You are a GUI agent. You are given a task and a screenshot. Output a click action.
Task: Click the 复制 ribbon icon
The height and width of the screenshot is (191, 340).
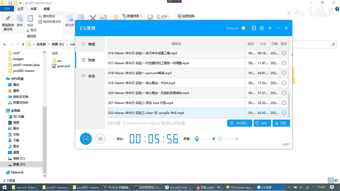click(x=20, y=21)
